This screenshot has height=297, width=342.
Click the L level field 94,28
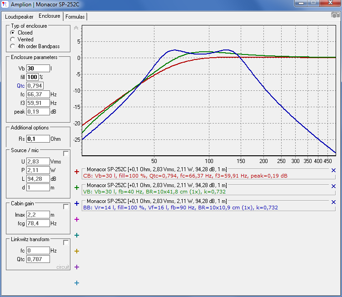pyautogui.click(x=38, y=179)
